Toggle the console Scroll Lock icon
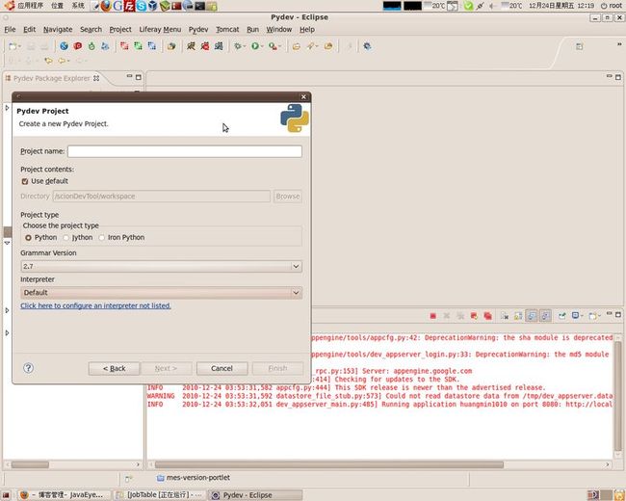626x501 pixels. point(518,316)
